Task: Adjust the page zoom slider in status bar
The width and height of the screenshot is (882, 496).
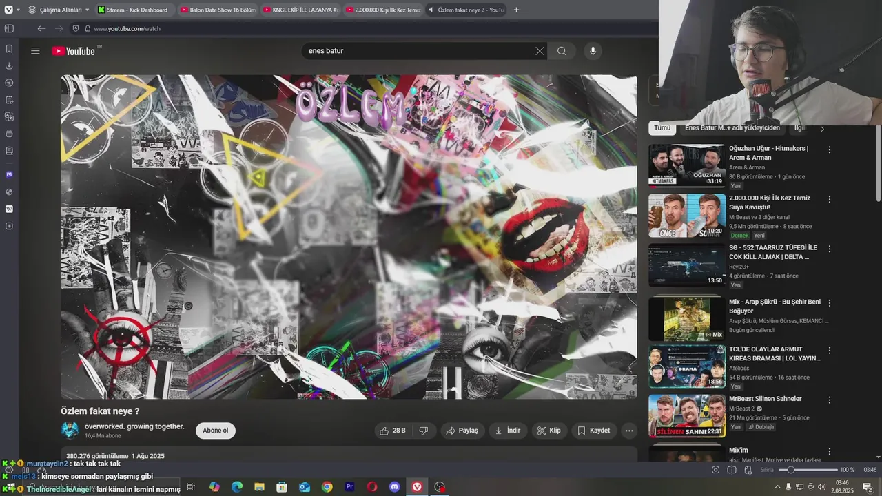Action: pos(807,470)
